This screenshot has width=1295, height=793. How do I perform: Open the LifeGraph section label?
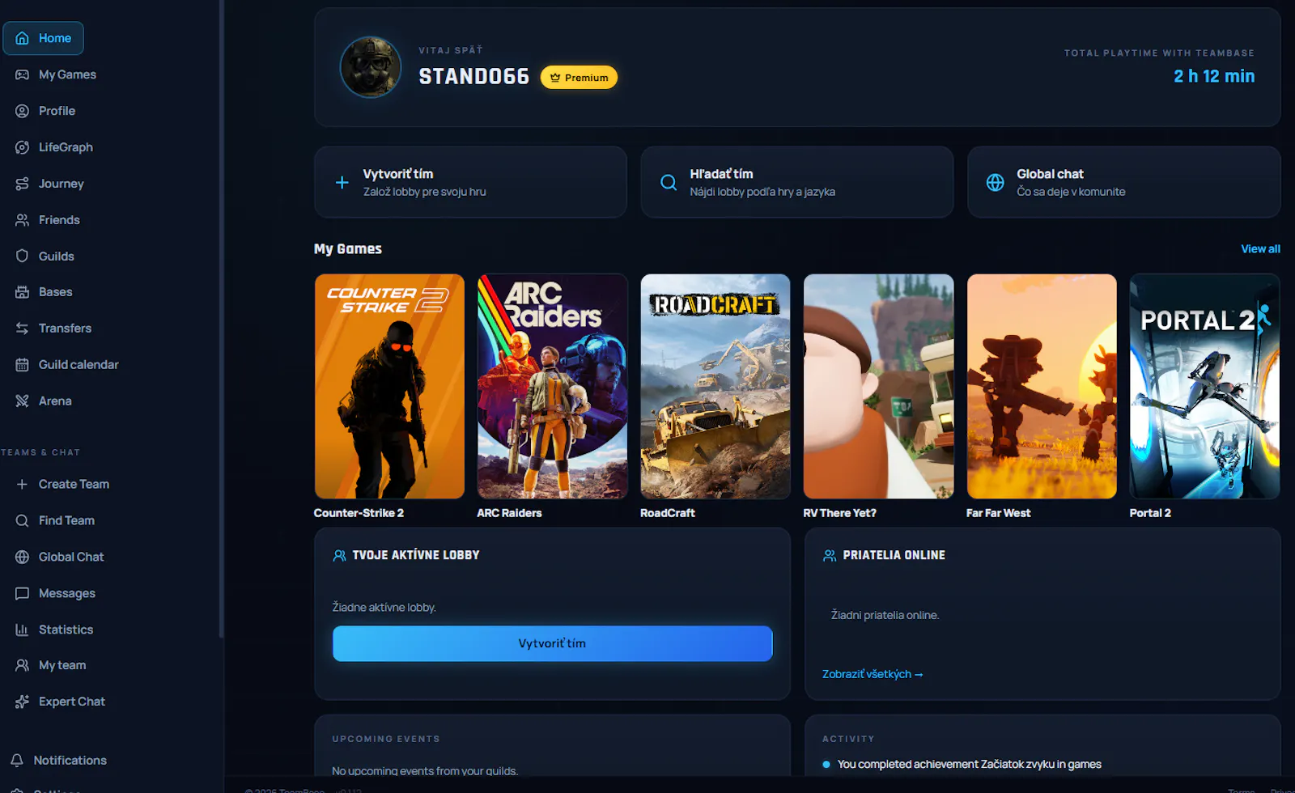[x=66, y=147]
